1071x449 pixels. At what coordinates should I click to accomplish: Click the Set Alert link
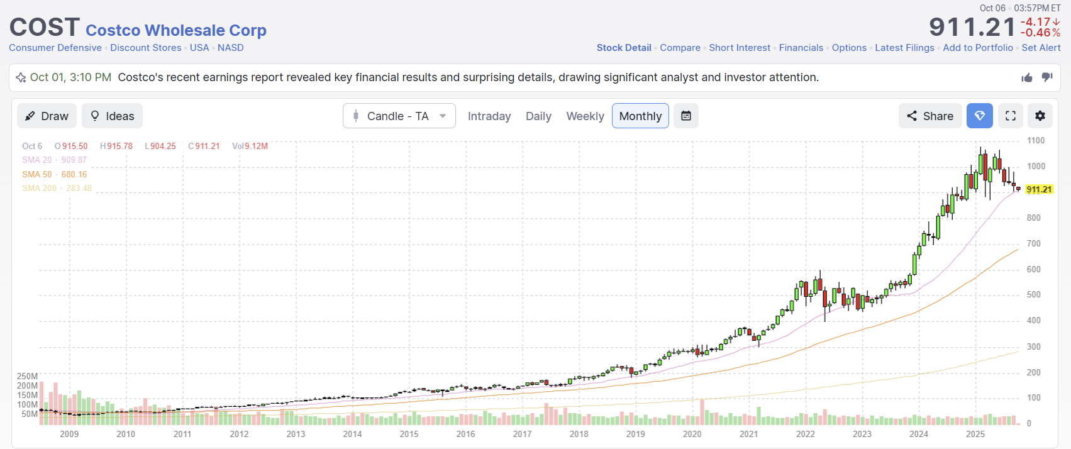pyautogui.click(x=1041, y=48)
